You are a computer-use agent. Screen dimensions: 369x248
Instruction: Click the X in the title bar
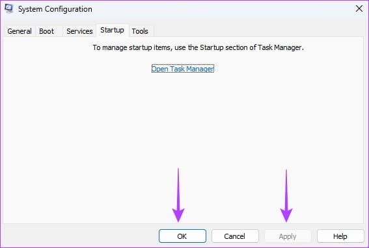359,8
